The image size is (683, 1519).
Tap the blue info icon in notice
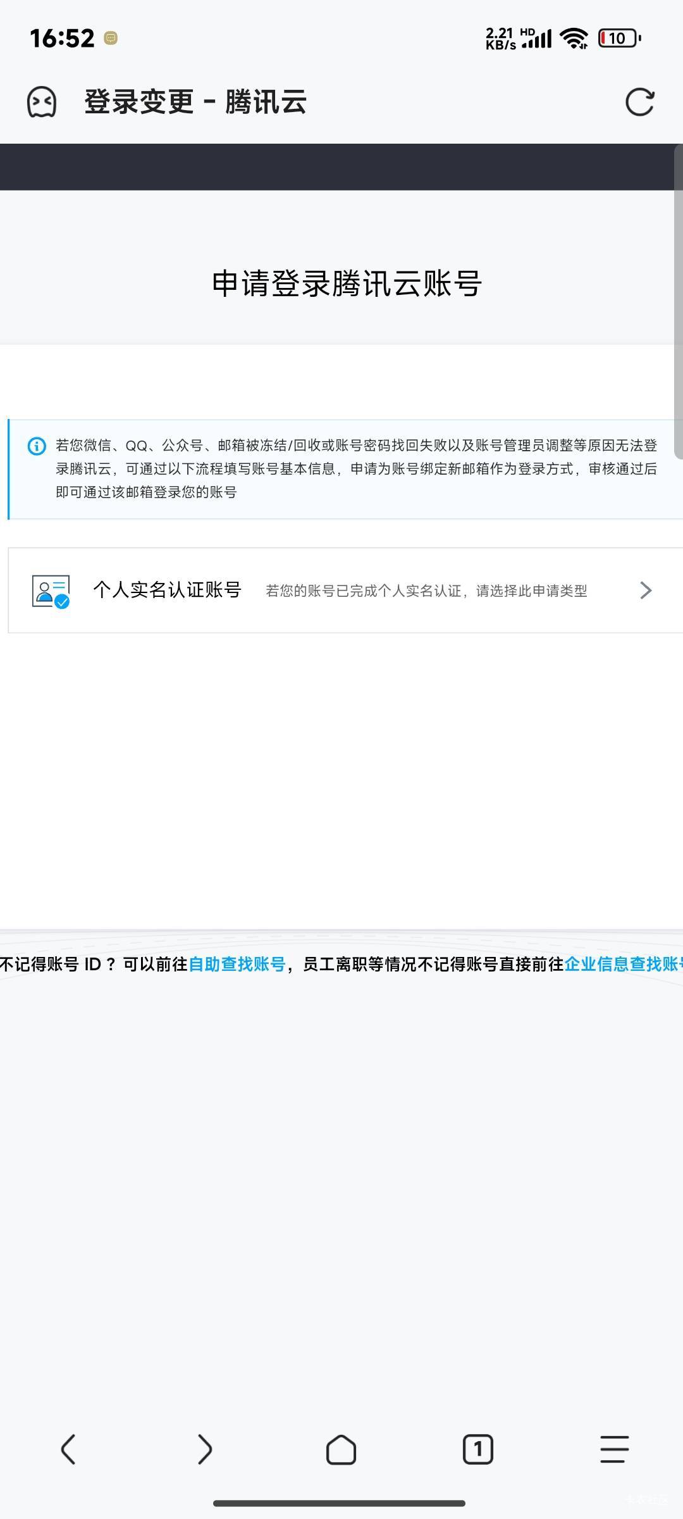pyautogui.click(x=37, y=446)
